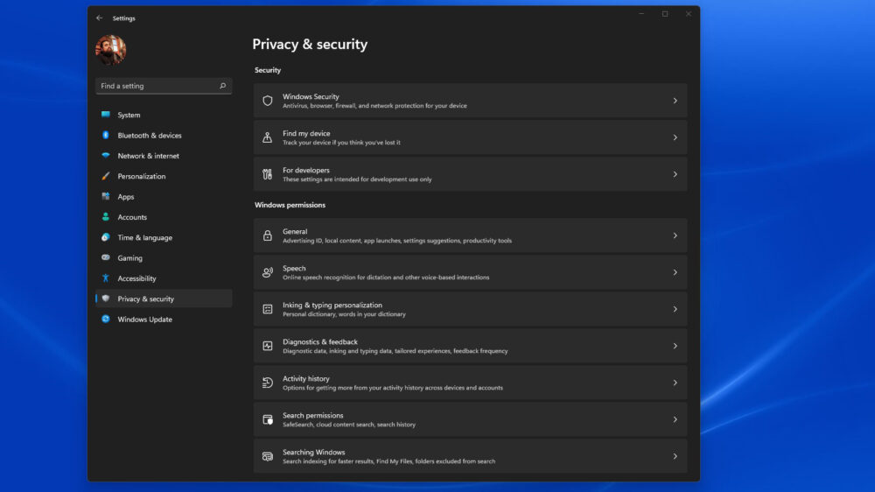Click the Windows Security shield icon
Viewport: 875px width, 492px height.
click(267, 101)
